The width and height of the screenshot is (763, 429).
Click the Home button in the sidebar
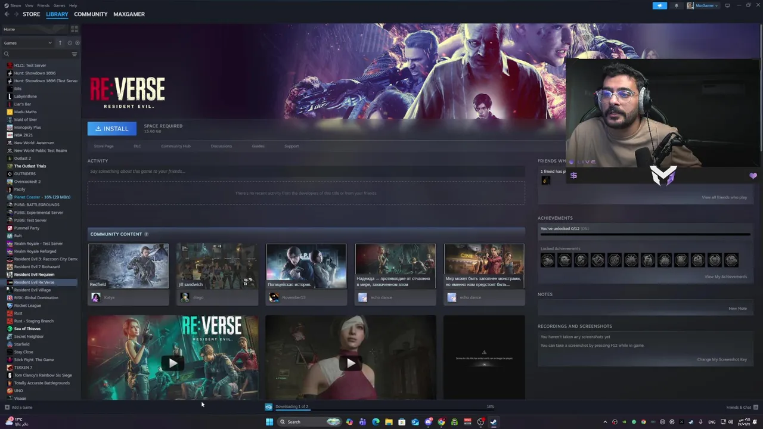[x=36, y=29]
